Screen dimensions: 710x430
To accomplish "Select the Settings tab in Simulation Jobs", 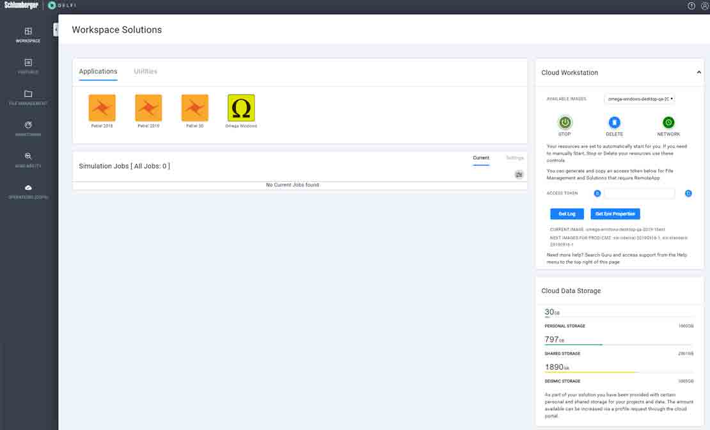I will tap(514, 158).
